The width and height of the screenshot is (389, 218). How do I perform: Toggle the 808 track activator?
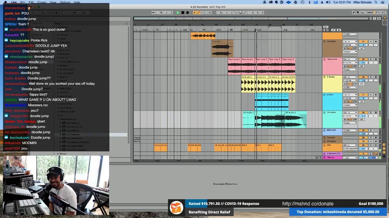pos(363,145)
